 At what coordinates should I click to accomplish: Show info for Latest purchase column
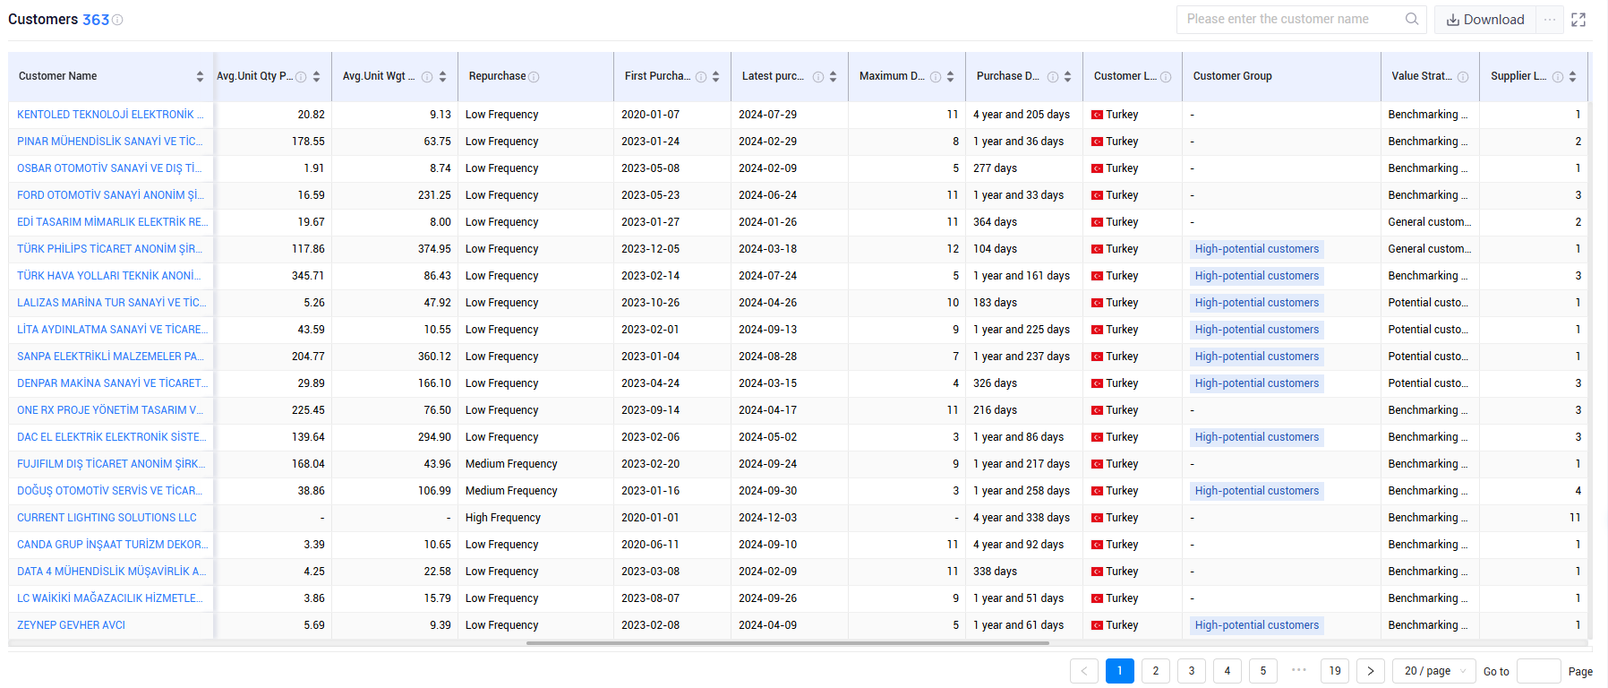818,77
